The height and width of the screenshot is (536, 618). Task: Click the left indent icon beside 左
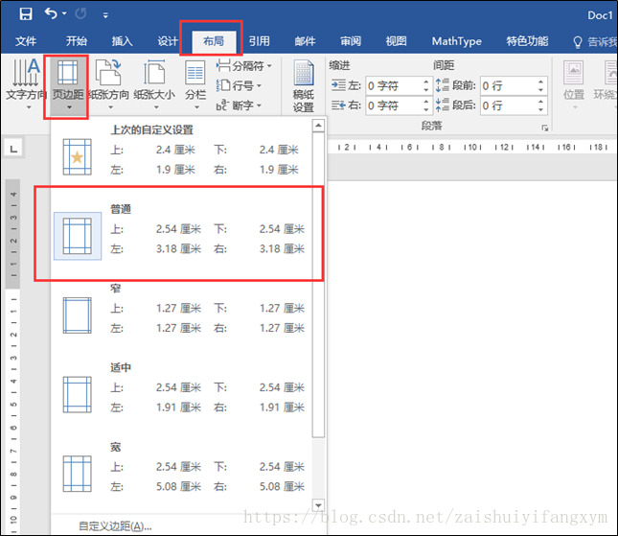(338, 85)
